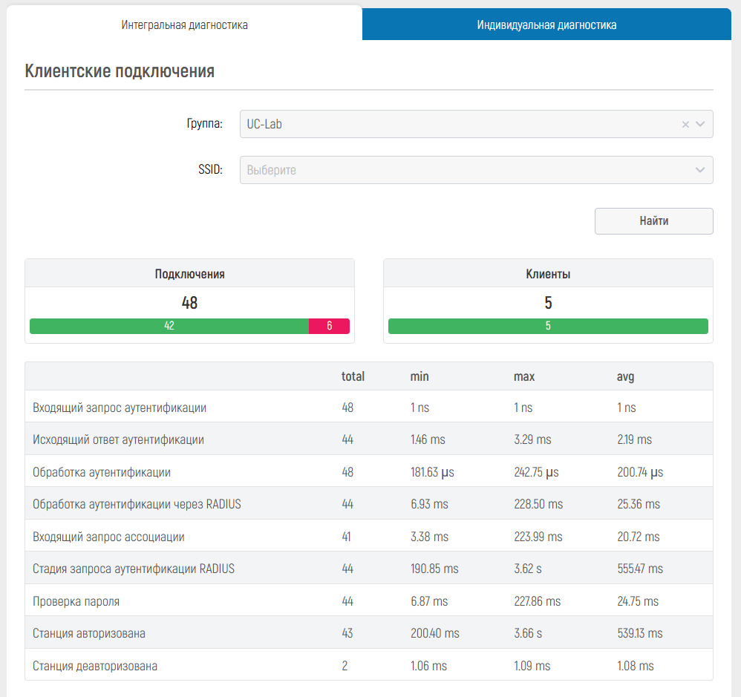The width and height of the screenshot is (741, 697).
Task: Click the 'SSID:' field label
Action: [x=210, y=169]
